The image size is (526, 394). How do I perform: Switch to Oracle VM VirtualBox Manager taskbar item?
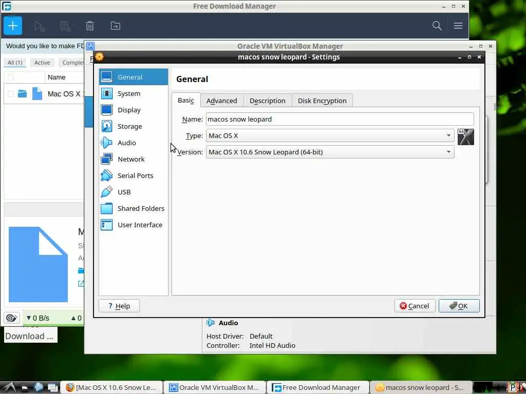tap(215, 387)
